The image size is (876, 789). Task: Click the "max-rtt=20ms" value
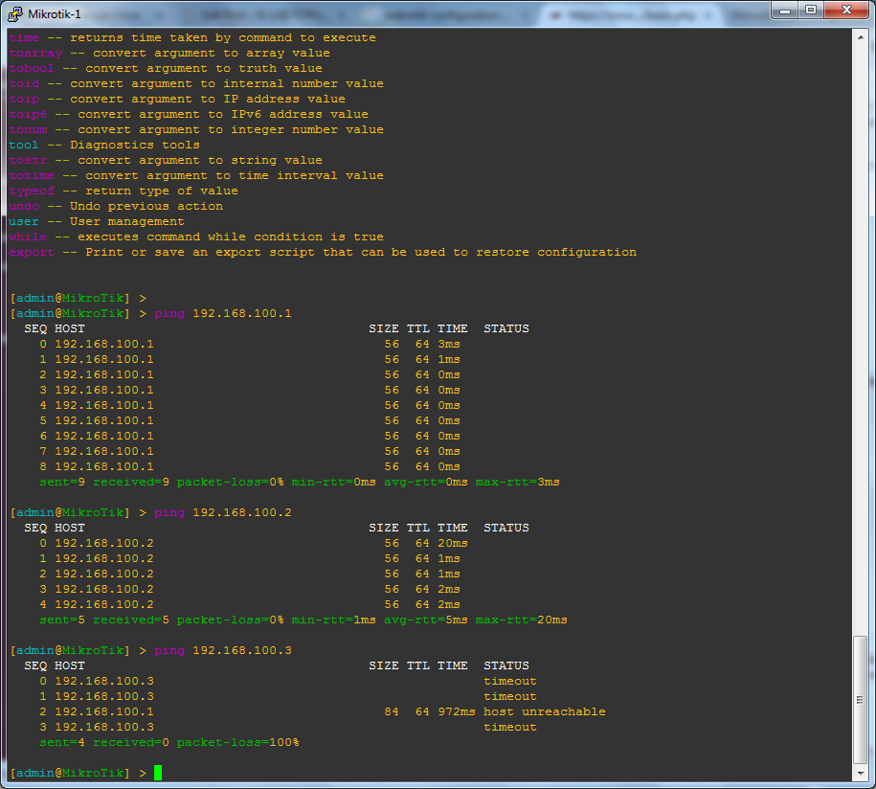click(522, 620)
